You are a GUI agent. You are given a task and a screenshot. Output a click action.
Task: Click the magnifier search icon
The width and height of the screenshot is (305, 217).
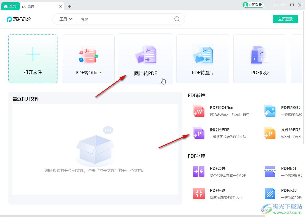coord(177,19)
